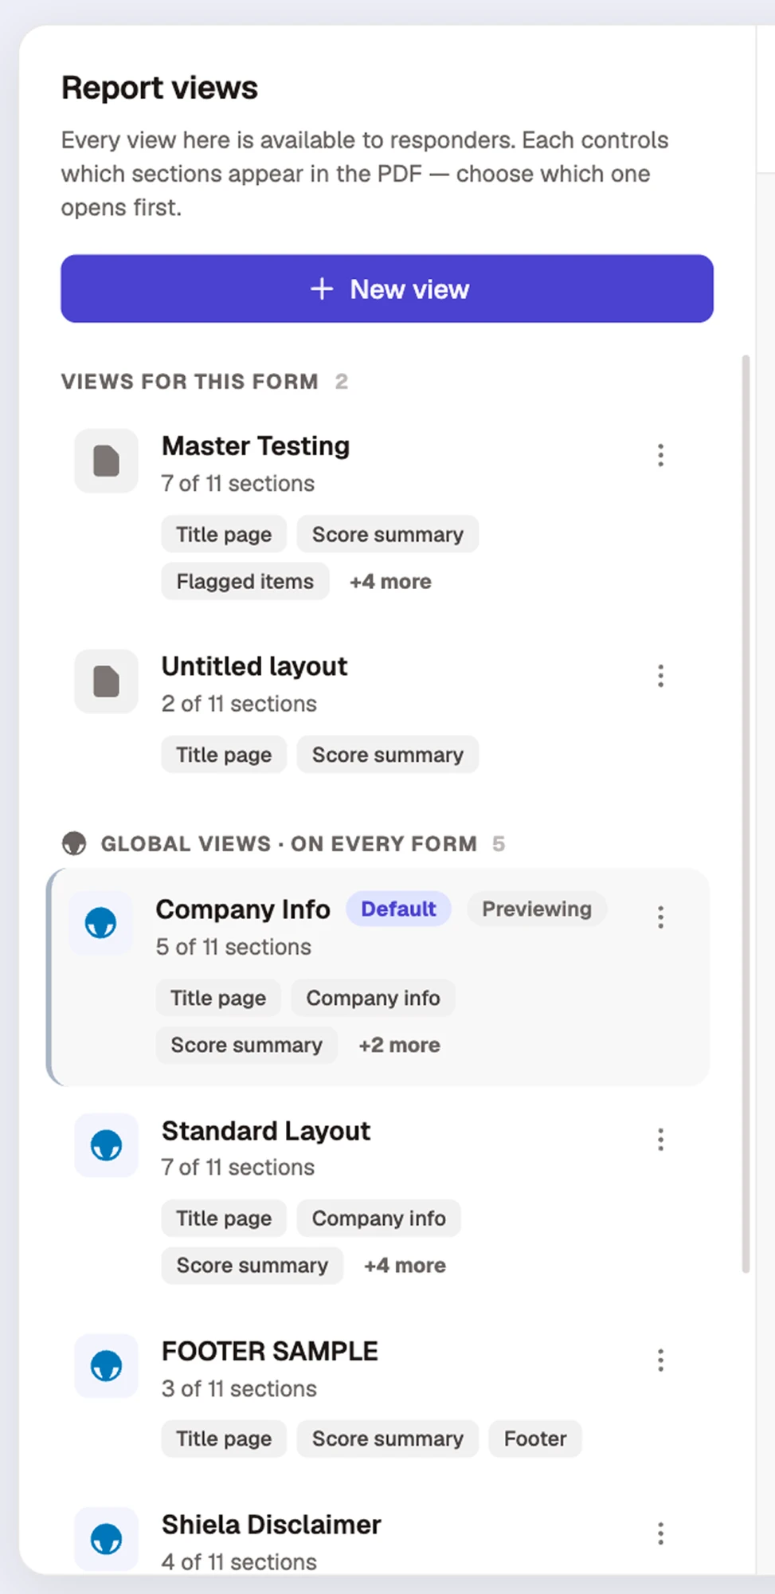775x1594 pixels.
Task: Click the Global Views header globe icon
Action: (74, 843)
